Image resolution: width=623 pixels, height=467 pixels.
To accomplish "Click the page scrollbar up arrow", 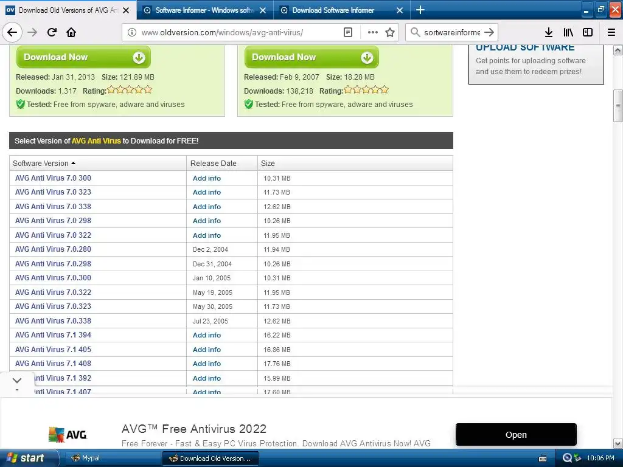I will click(618, 50).
